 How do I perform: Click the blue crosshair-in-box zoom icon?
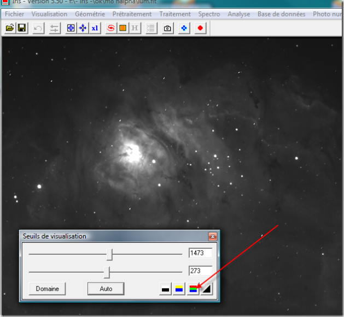[71, 28]
